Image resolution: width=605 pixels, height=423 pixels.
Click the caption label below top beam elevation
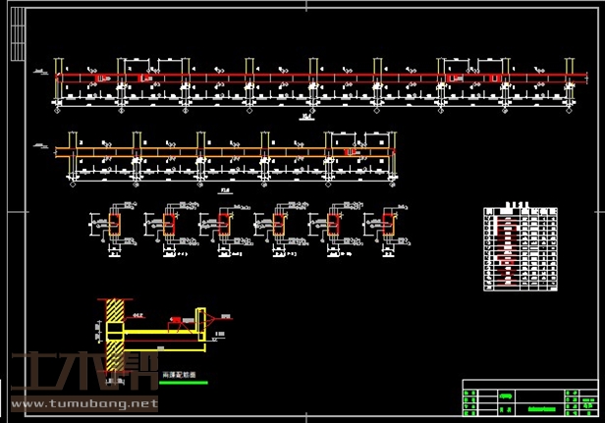tap(304, 116)
